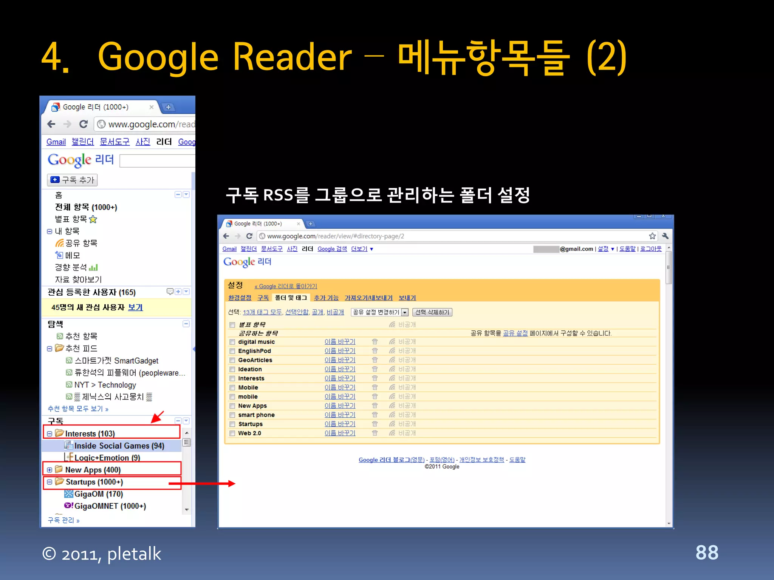Click Inside Social Games feed icon
Image resolution: width=774 pixels, height=580 pixels.
pos(68,446)
